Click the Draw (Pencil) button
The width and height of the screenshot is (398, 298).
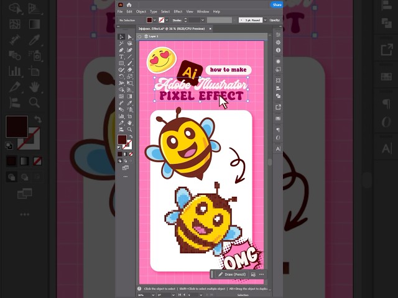(x=232, y=274)
